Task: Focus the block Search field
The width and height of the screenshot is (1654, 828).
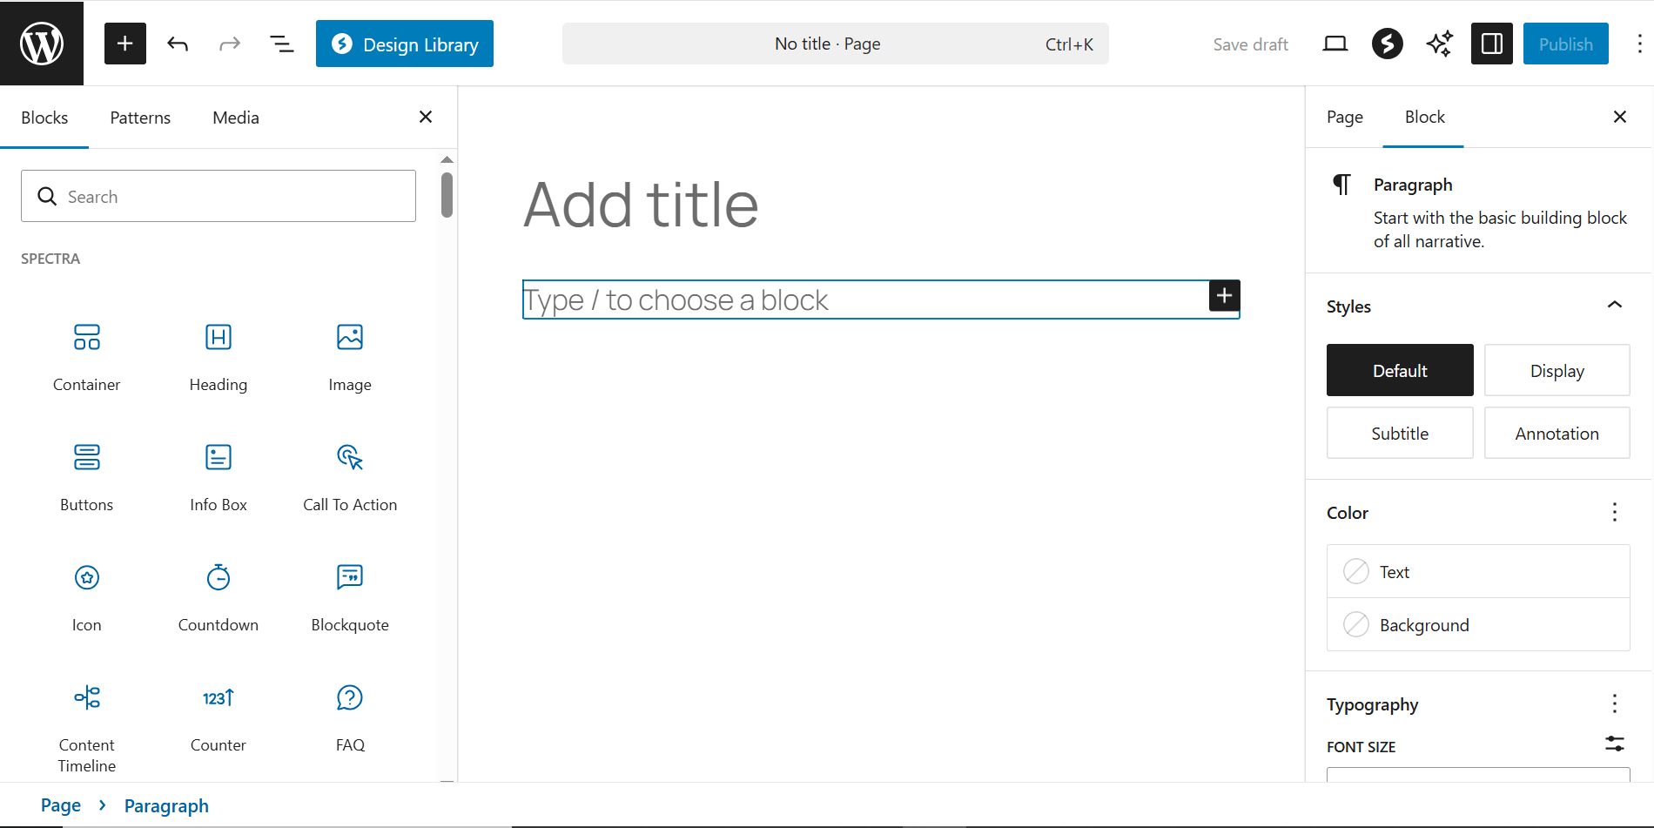Action: point(219,196)
